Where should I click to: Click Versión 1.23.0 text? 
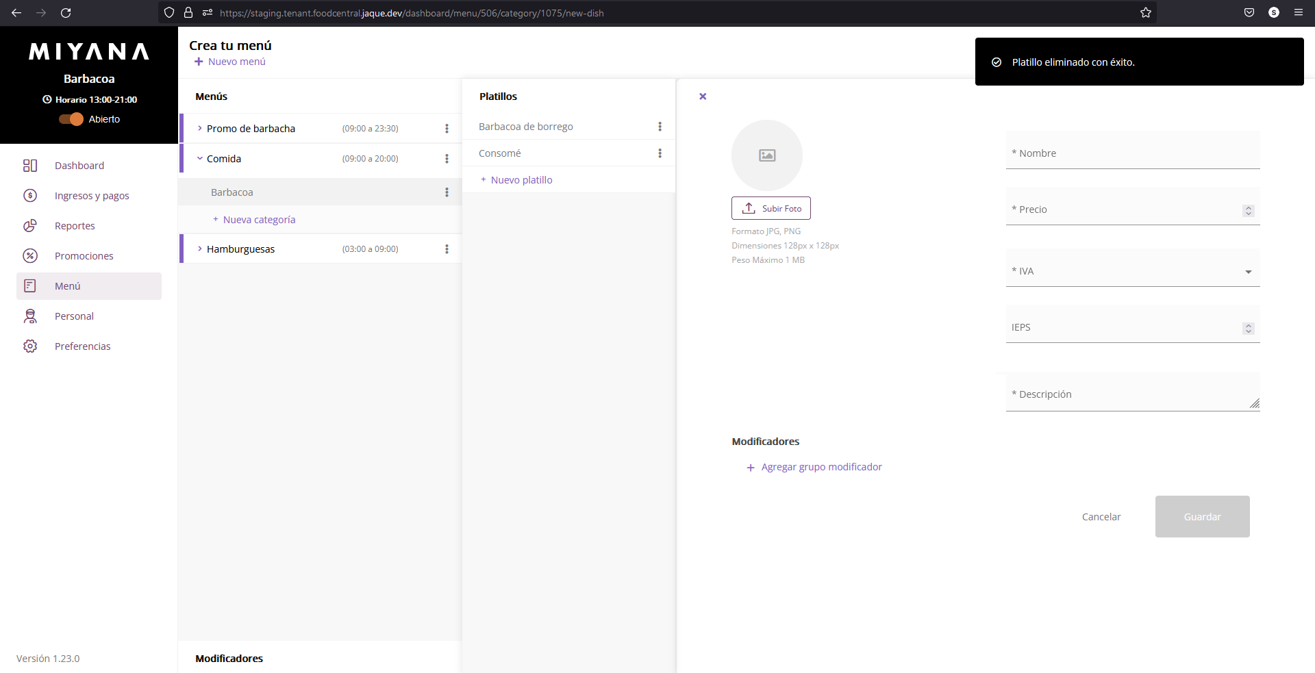coord(48,659)
